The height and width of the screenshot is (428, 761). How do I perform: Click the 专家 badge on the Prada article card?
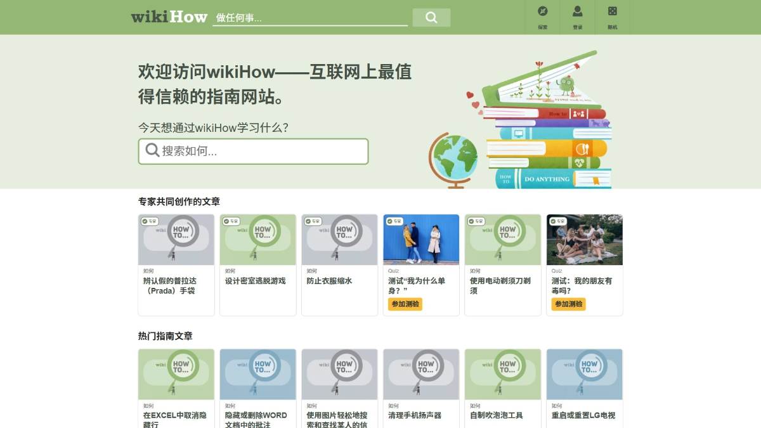(150, 220)
